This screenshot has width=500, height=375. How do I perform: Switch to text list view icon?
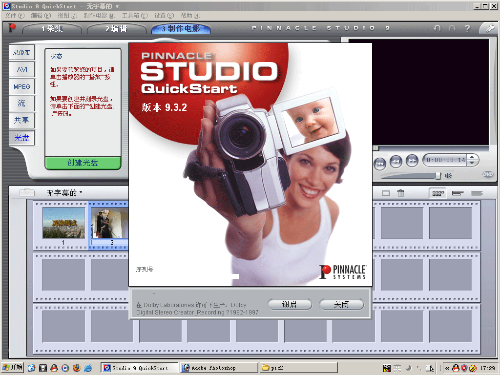tap(477, 193)
